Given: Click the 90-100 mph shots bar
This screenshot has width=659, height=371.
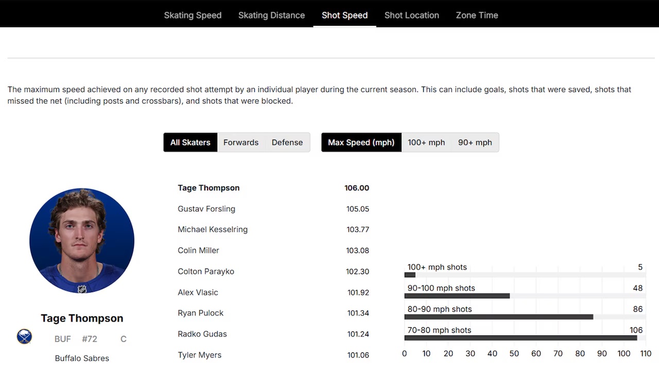Looking at the screenshot, I should pos(457,296).
